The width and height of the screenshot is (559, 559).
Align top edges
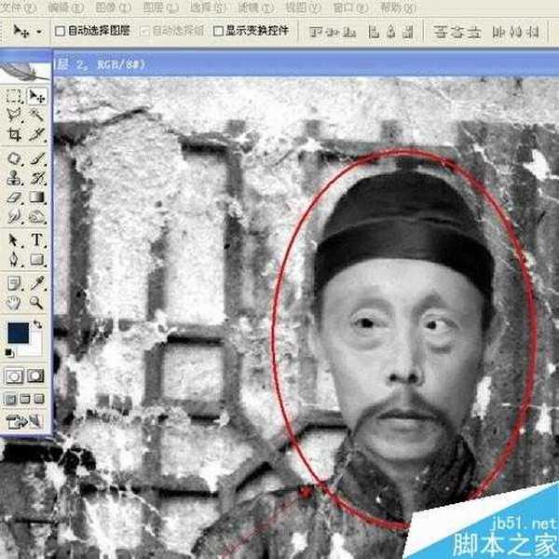tap(316, 32)
